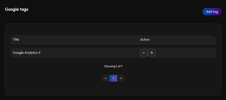This screenshot has height=100, width=226.
Task: Open the pencil edit action for the tag
Action: click(144, 53)
